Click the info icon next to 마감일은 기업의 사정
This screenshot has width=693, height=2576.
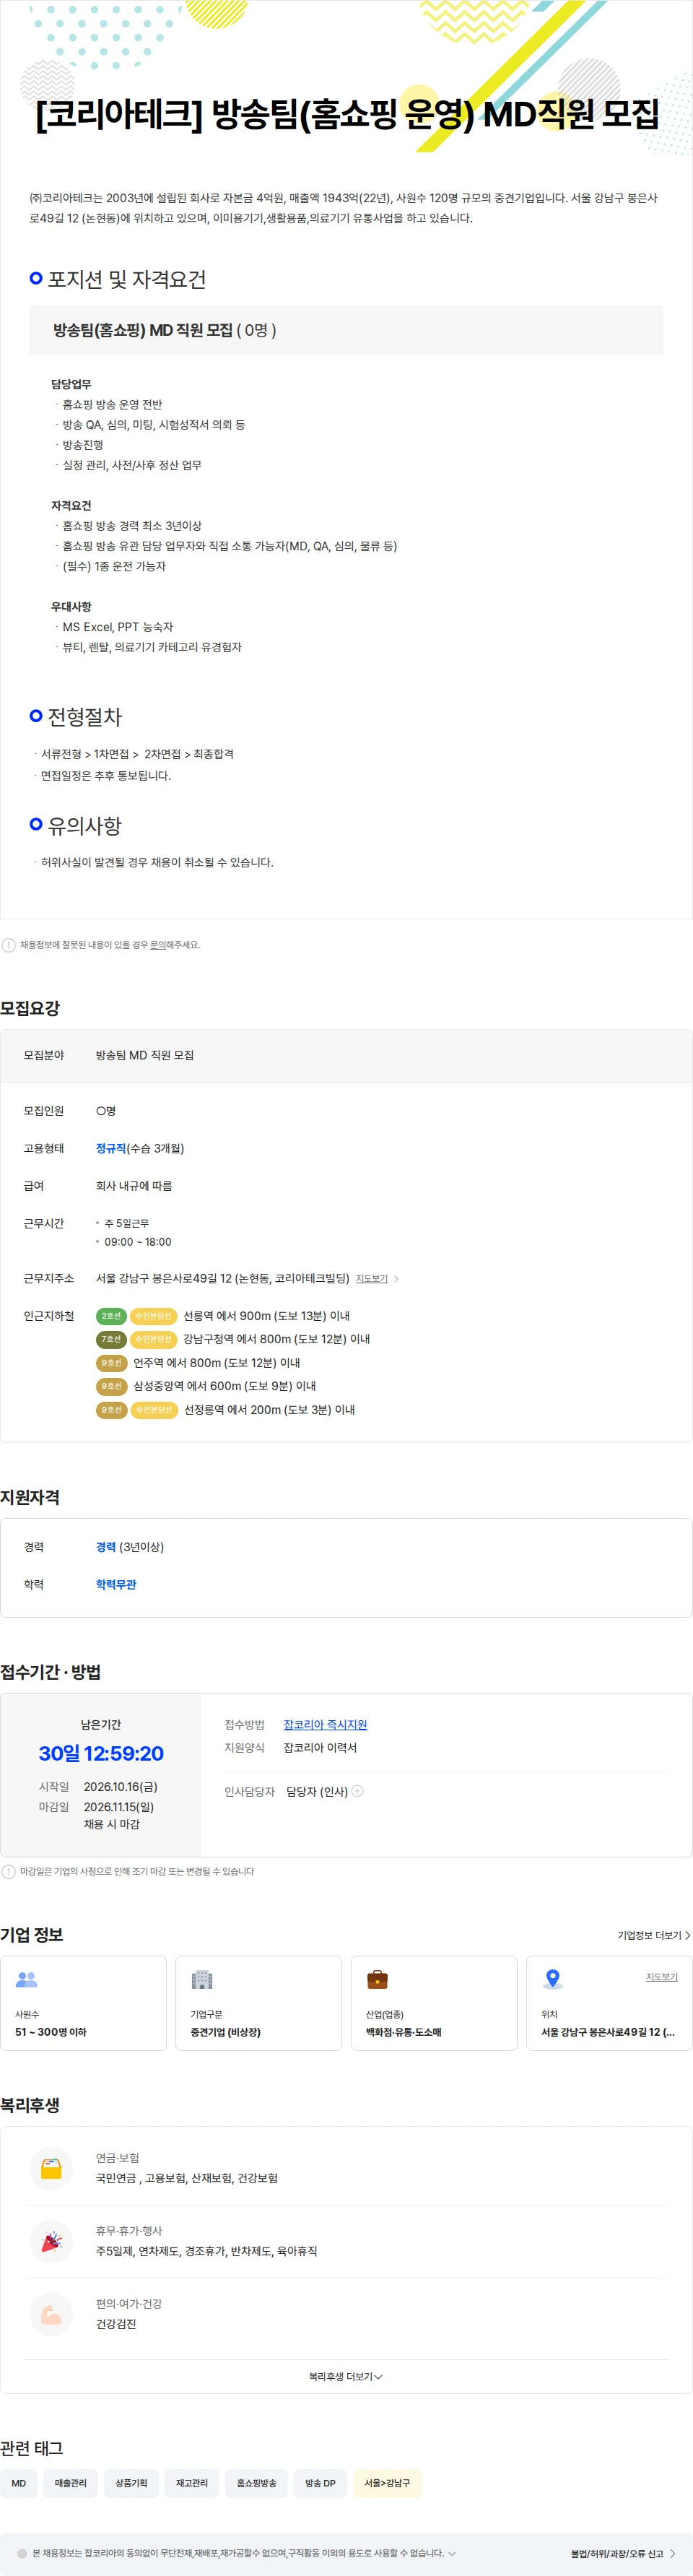pyautogui.click(x=8, y=1871)
